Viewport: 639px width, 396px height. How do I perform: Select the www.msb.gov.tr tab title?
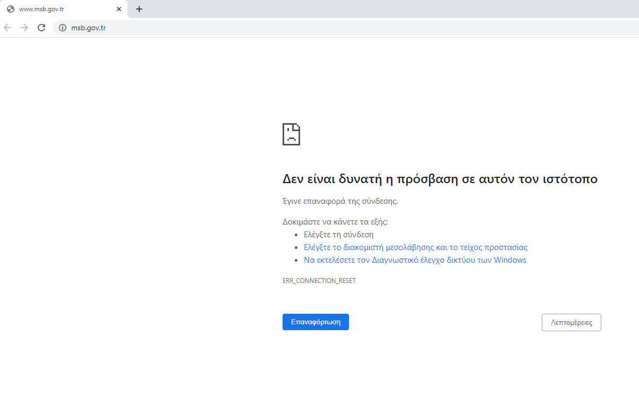click(x=41, y=9)
